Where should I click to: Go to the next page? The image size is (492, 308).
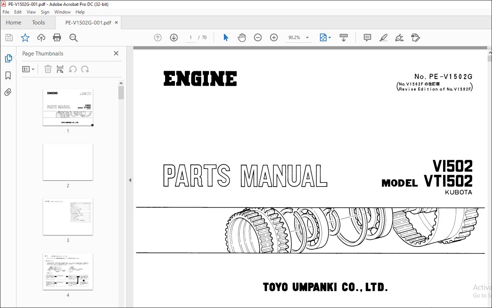(174, 38)
